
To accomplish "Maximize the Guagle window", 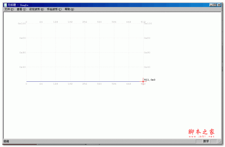I will tap(215, 5).
